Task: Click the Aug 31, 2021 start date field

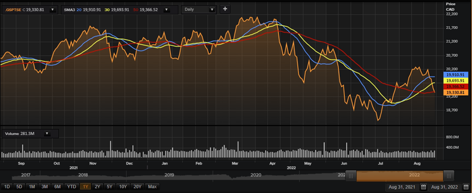Action: pyautogui.click(x=402, y=187)
